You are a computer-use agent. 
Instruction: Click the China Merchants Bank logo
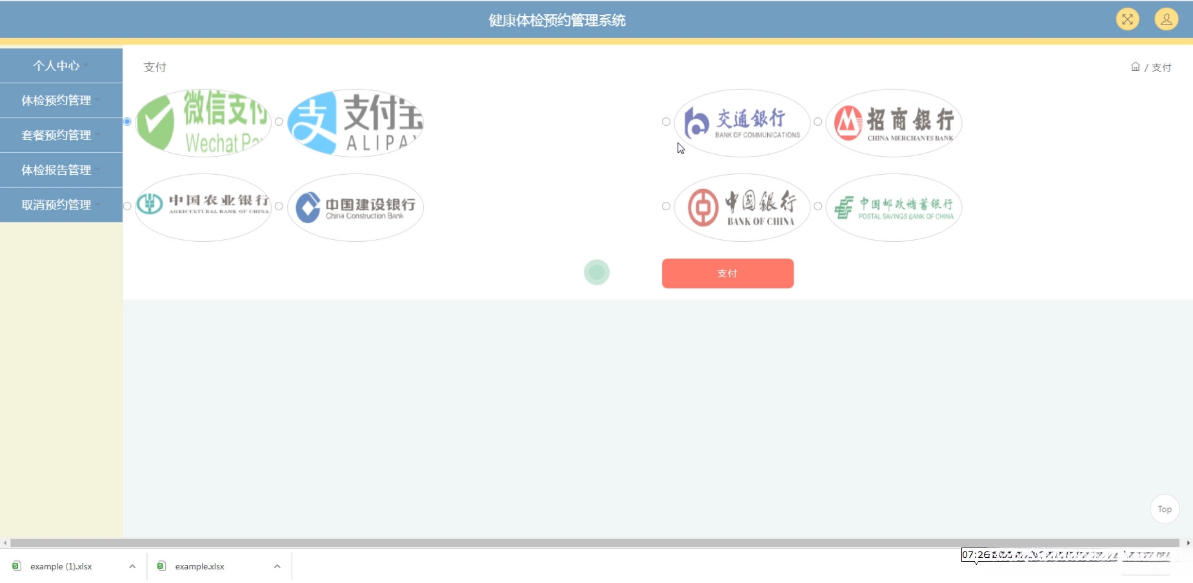[x=894, y=123]
